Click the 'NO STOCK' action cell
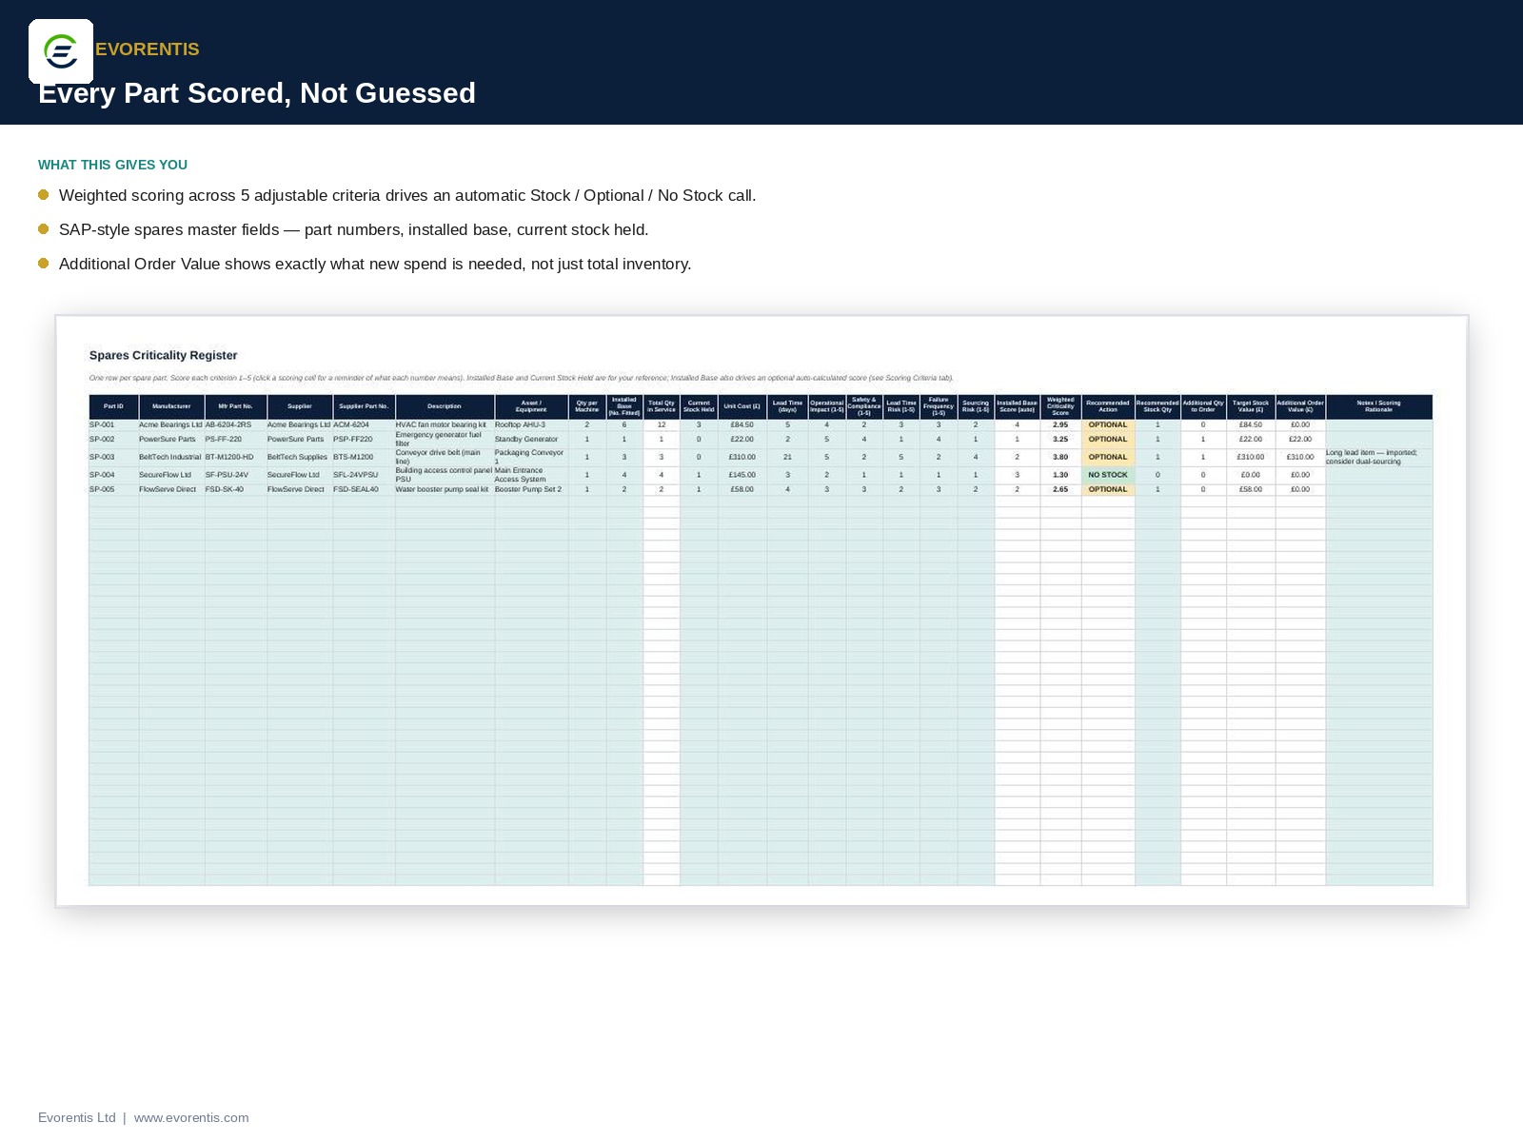Screen dimensions: 1523x1142 pyautogui.click(x=1108, y=475)
